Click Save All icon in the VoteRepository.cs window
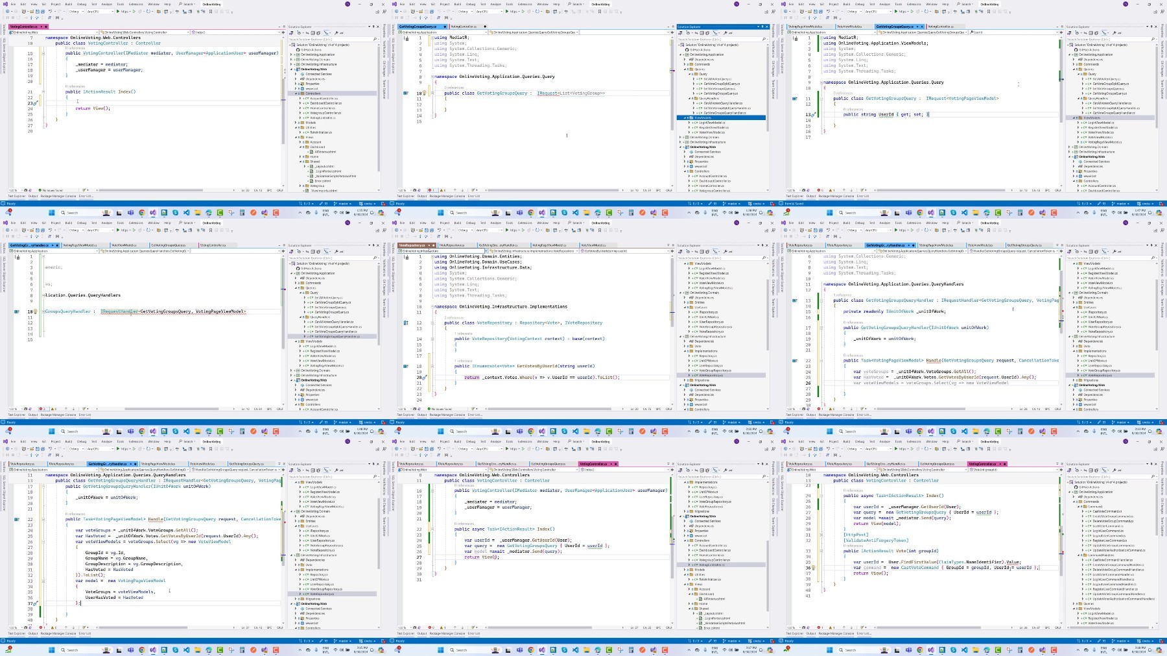The height and width of the screenshot is (656, 1167). click(x=432, y=230)
